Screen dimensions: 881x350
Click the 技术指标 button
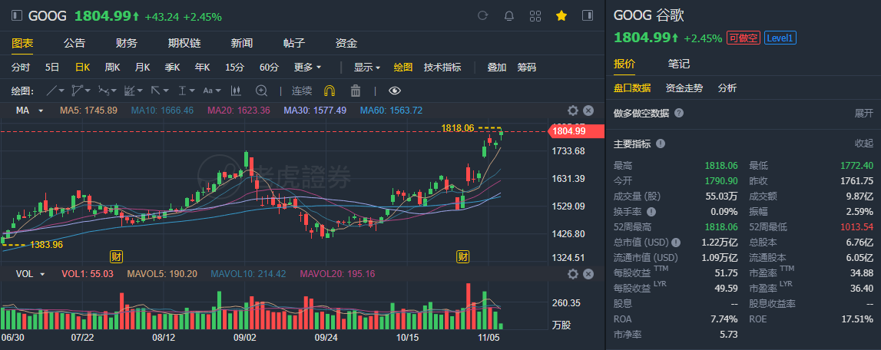tap(442, 68)
